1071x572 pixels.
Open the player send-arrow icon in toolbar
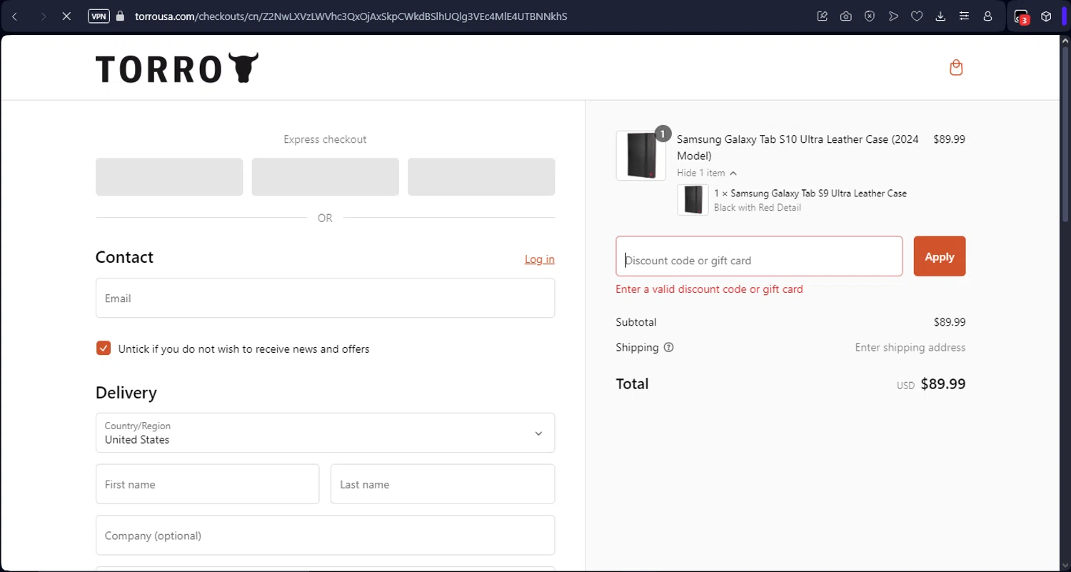(x=893, y=16)
